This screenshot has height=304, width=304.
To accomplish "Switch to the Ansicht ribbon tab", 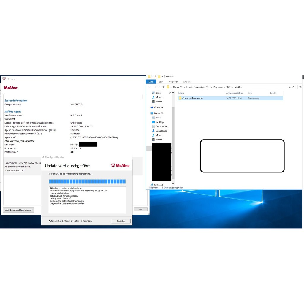I will coord(187,82).
